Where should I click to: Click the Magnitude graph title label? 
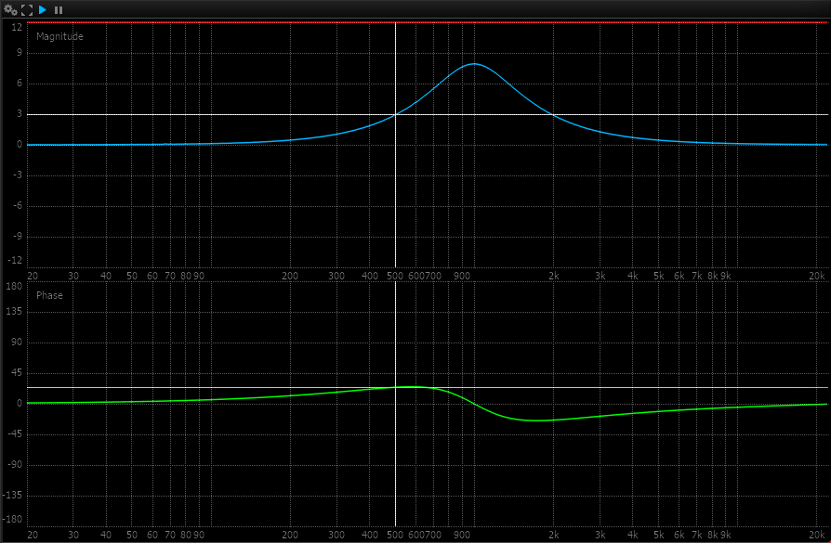coord(59,36)
